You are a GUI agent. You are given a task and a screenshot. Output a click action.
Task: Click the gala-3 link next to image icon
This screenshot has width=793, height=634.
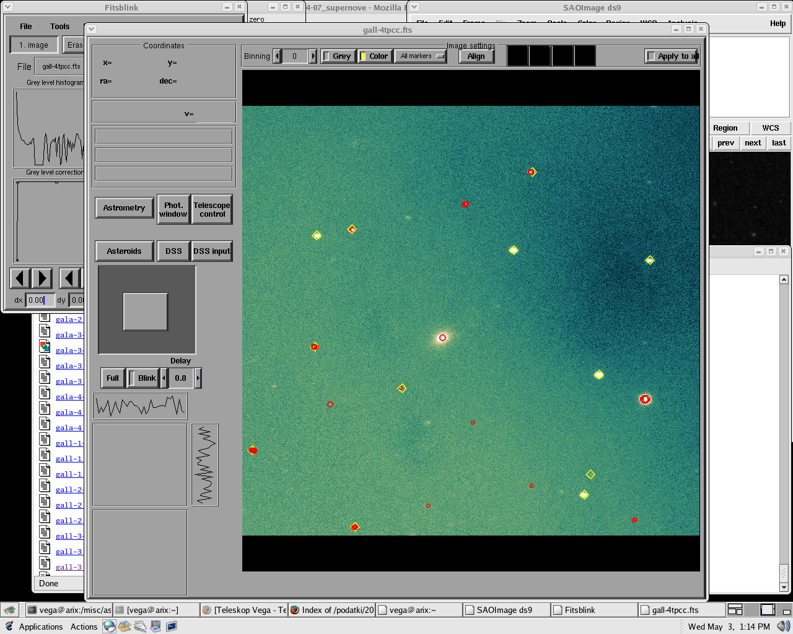(x=69, y=350)
